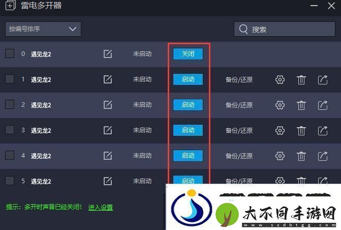Click 启动 to start instance 2
The height and width of the screenshot is (230, 341).
click(x=188, y=105)
